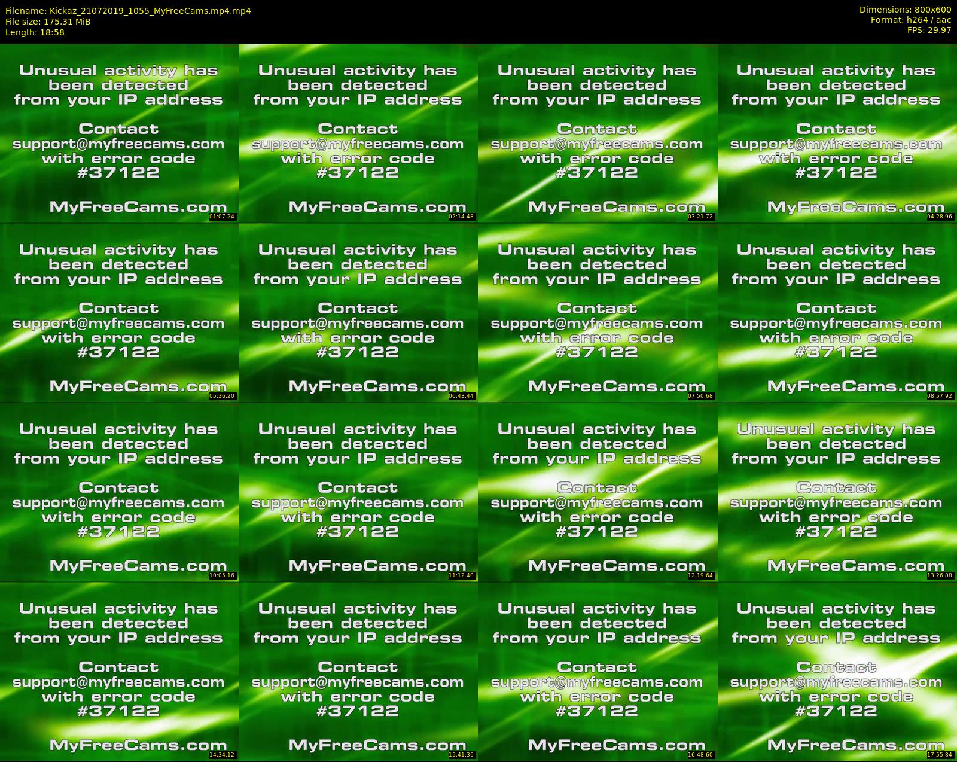Pick the frame timestamped 15:41.36
957x762 pixels.
pyautogui.click(x=358, y=671)
